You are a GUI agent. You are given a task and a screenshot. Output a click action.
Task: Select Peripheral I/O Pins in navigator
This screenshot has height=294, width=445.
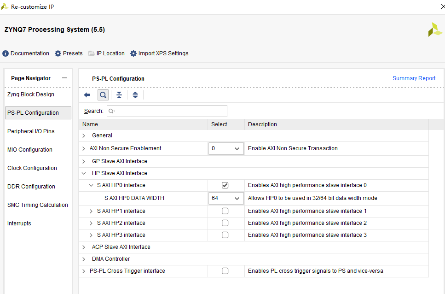pos(31,131)
